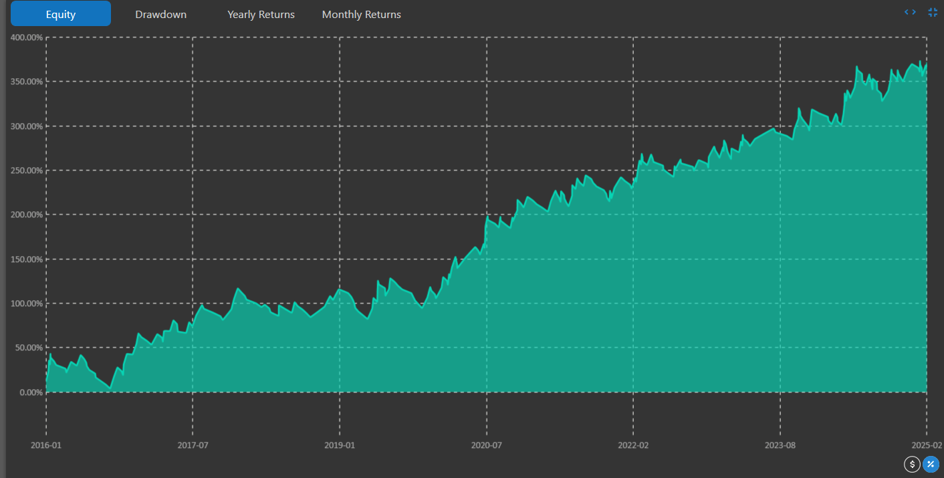This screenshot has height=478, width=944.
Task: Click the collapse fullscreen icon
Action: (933, 12)
